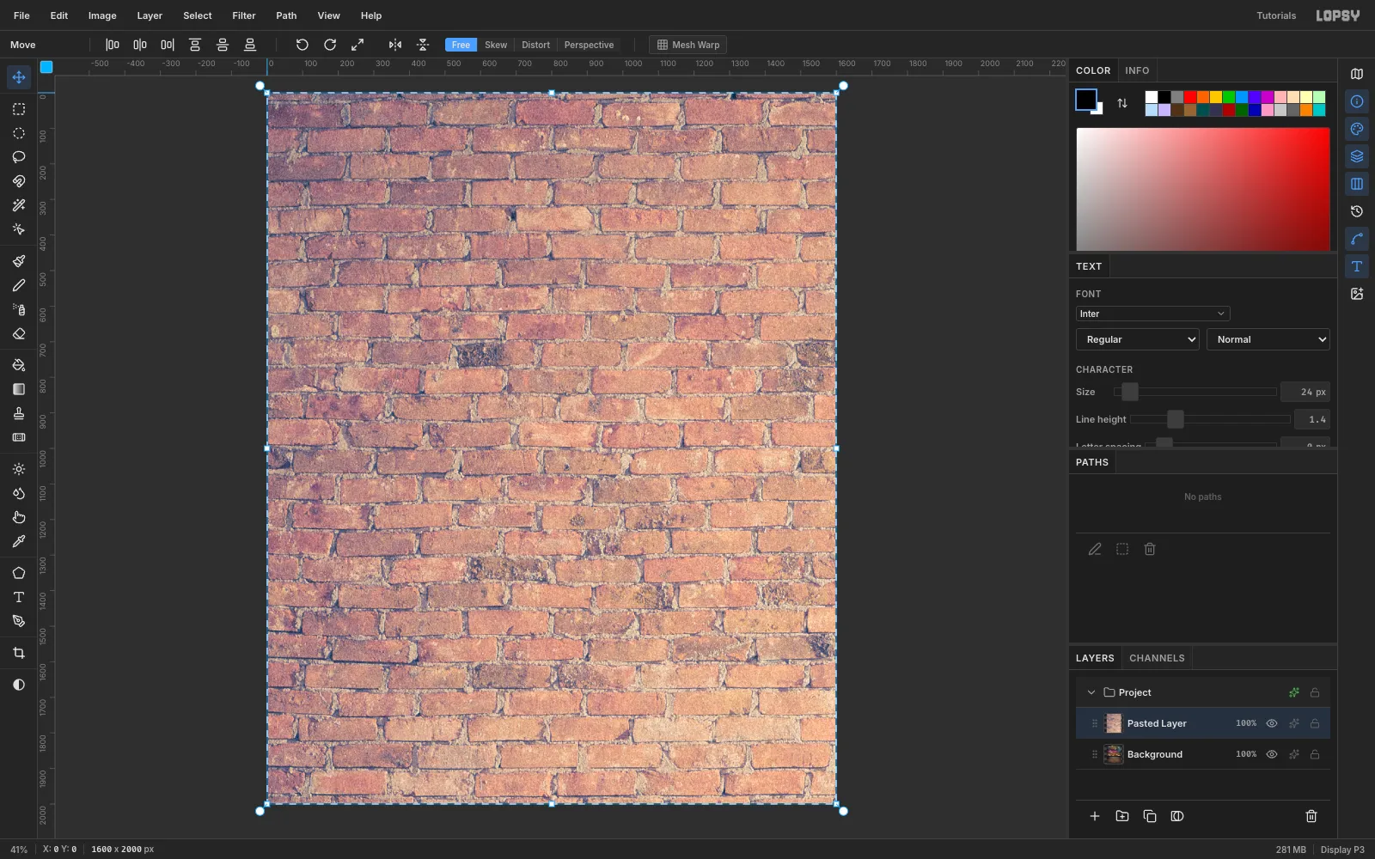The height and width of the screenshot is (859, 1375).
Task: Hide the Pasted Layer visibility eye
Action: (1272, 723)
